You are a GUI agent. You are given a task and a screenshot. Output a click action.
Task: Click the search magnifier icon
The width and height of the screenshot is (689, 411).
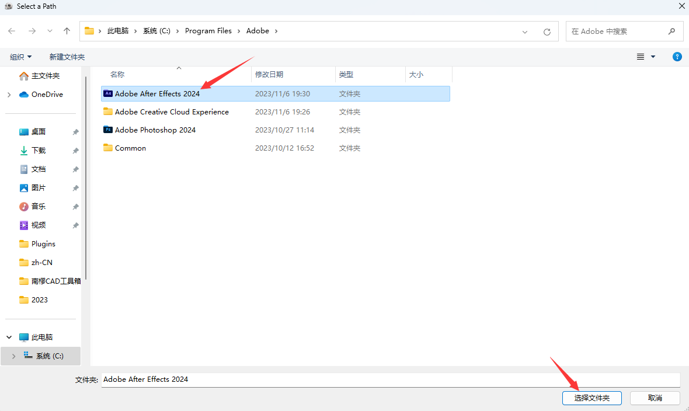click(671, 31)
